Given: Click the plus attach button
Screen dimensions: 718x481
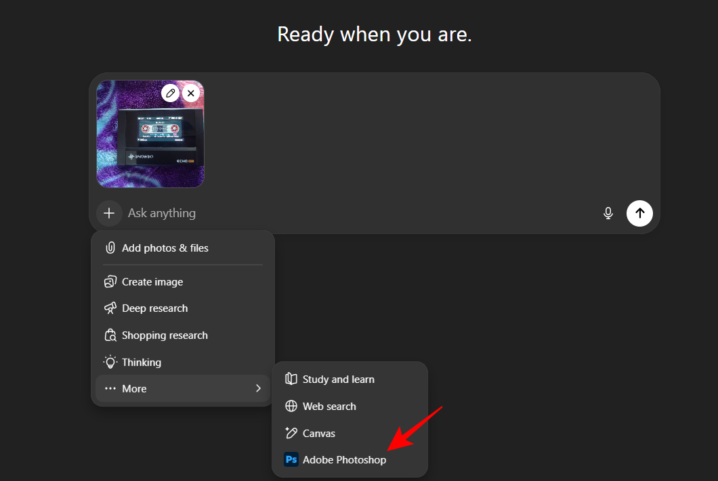Looking at the screenshot, I should 109,213.
